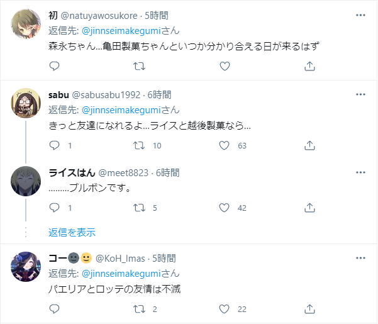Image resolution: width=378 pixels, height=324 pixels.
Task: Click KoH_Imas's profile avatar
Action: [26, 268]
